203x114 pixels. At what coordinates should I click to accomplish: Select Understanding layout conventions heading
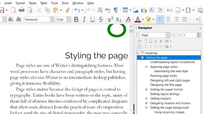173,62
